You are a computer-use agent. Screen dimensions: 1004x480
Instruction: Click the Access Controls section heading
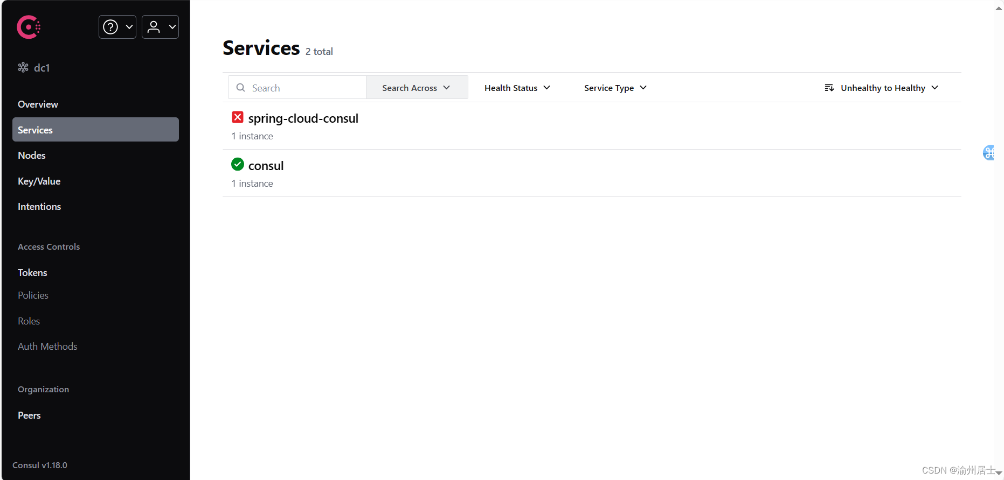click(49, 247)
